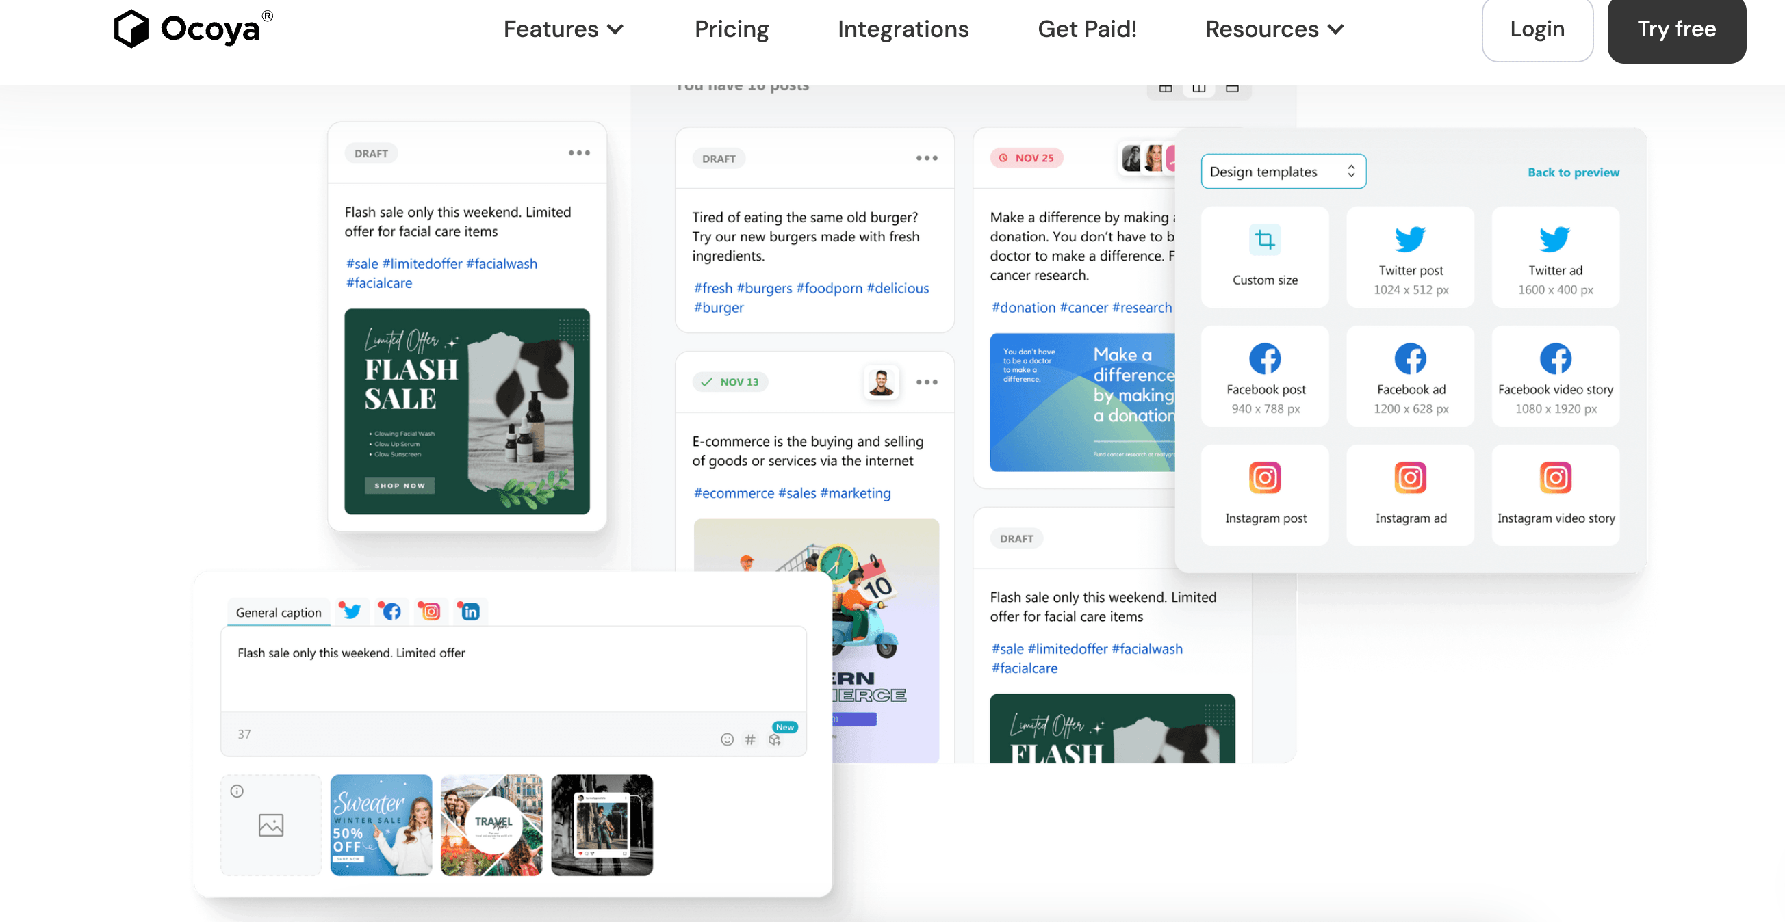The height and width of the screenshot is (922, 1785).
Task: Toggle the General caption tab view
Action: tap(278, 610)
